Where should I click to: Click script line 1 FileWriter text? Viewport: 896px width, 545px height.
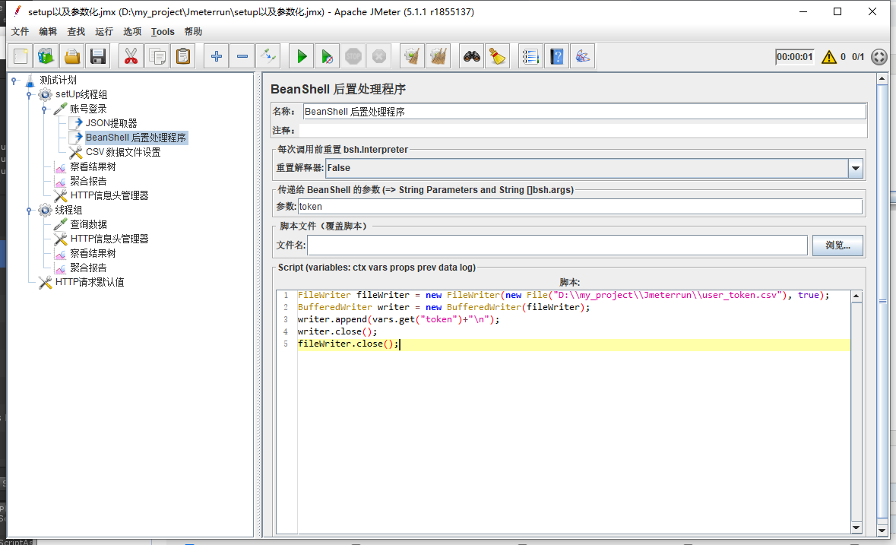point(563,296)
